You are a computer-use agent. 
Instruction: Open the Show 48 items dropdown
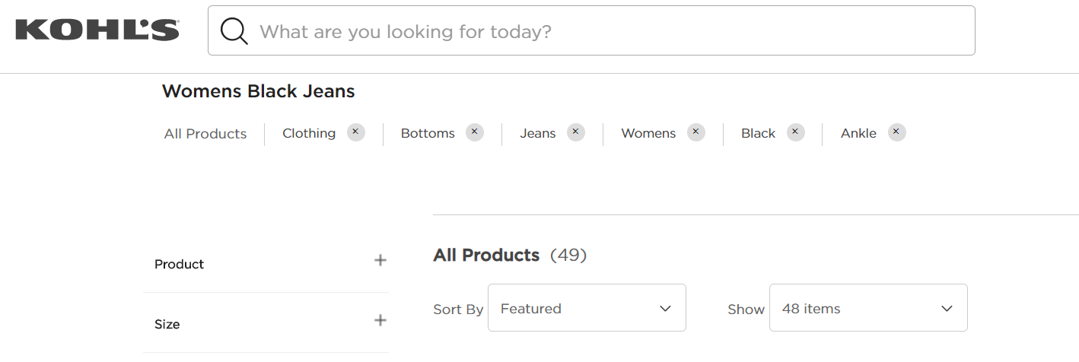click(x=868, y=308)
